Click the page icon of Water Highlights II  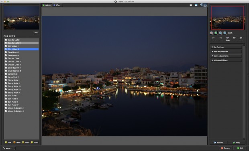point(6,111)
